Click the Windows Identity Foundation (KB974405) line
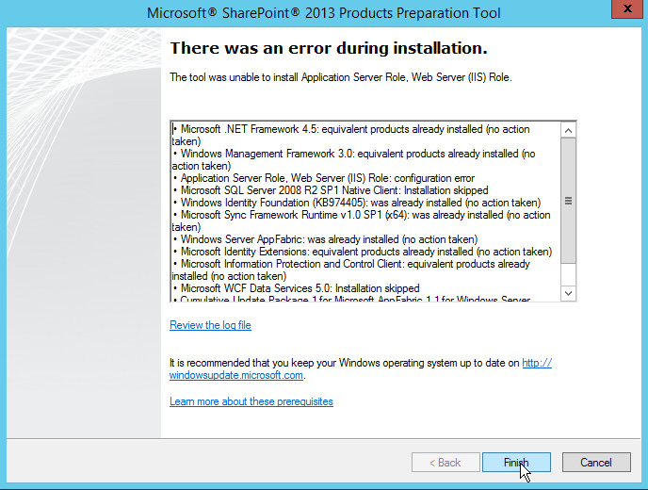The height and width of the screenshot is (490, 648). (x=358, y=202)
